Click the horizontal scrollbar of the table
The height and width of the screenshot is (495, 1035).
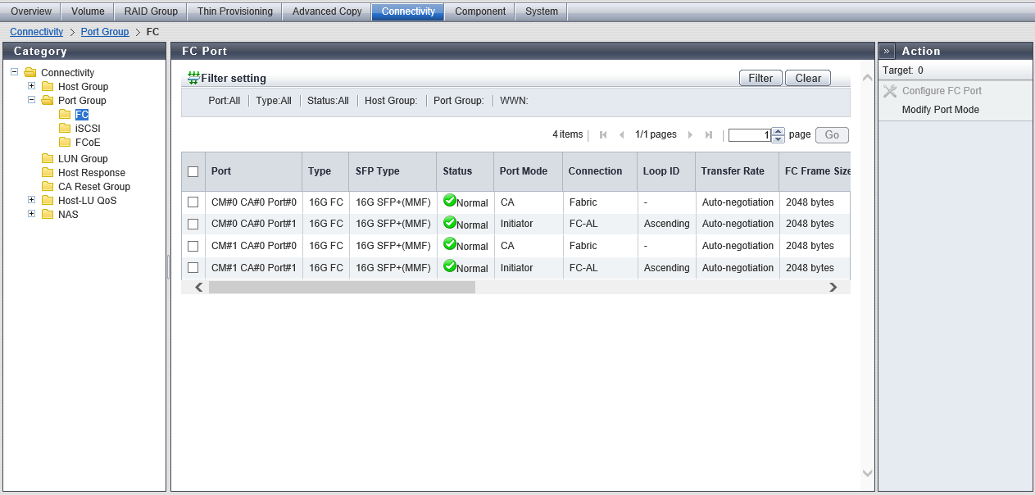coord(342,288)
